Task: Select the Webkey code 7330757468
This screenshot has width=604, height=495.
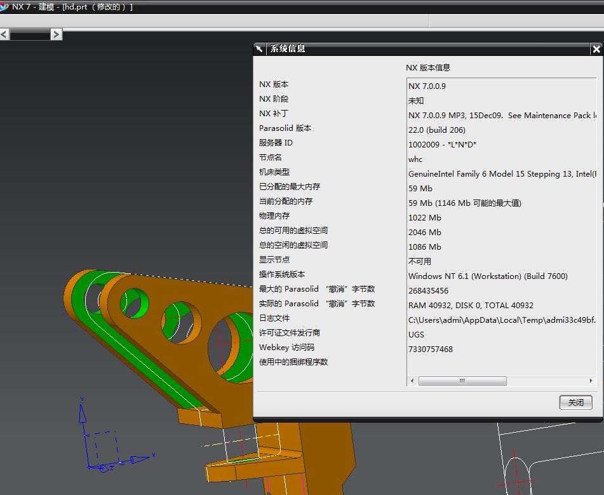Action: click(430, 349)
